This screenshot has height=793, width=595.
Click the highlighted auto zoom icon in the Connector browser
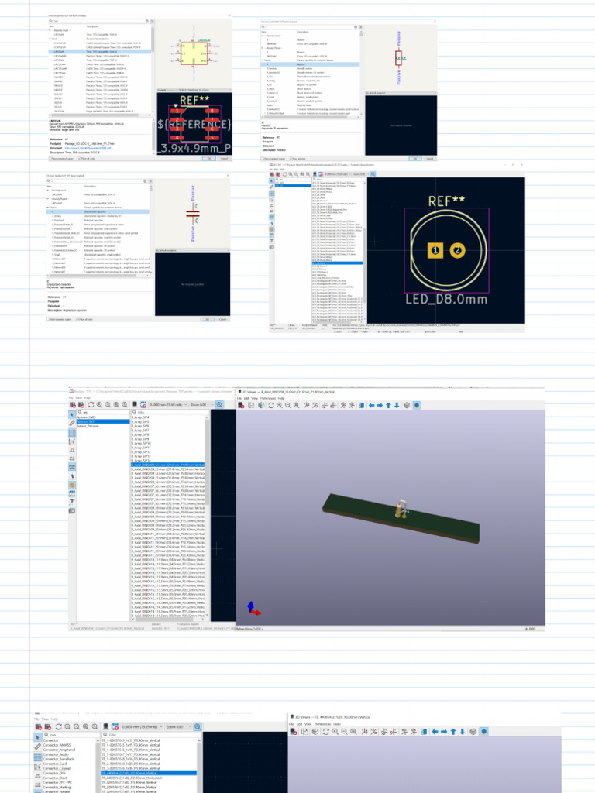(x=198, y=726)
